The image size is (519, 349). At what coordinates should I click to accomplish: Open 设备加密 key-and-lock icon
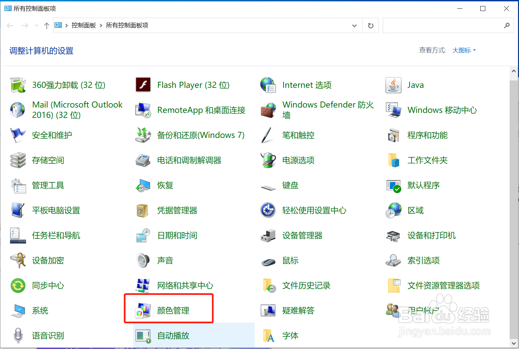[x=18, y=260]
